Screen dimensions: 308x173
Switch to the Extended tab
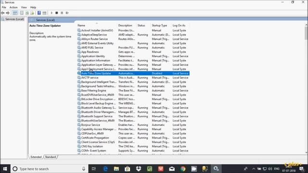(36, 157)
